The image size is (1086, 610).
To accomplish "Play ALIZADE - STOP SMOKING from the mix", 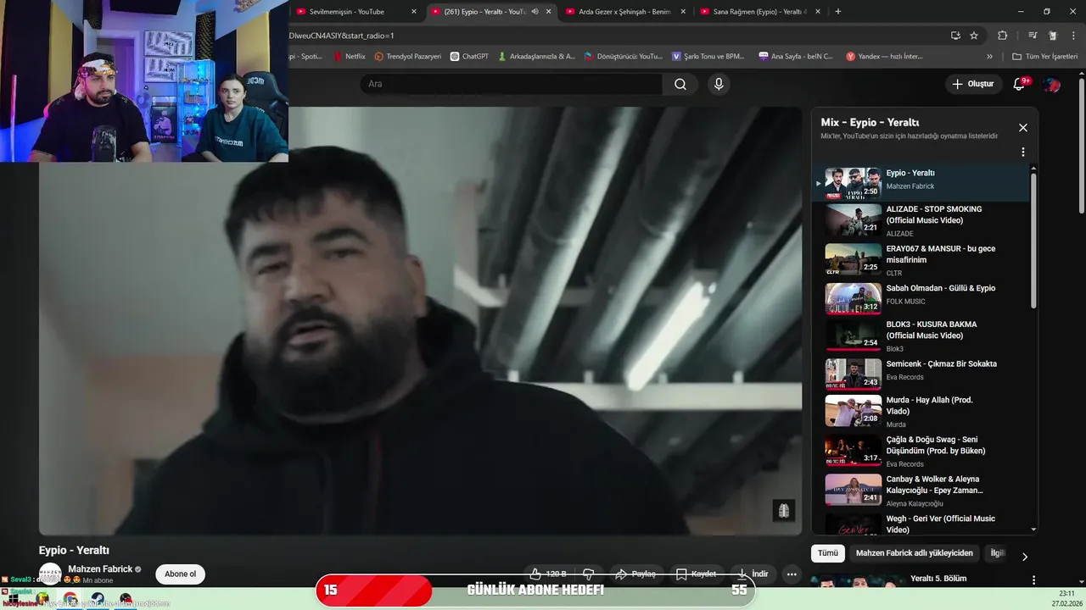I will point(920,220).
